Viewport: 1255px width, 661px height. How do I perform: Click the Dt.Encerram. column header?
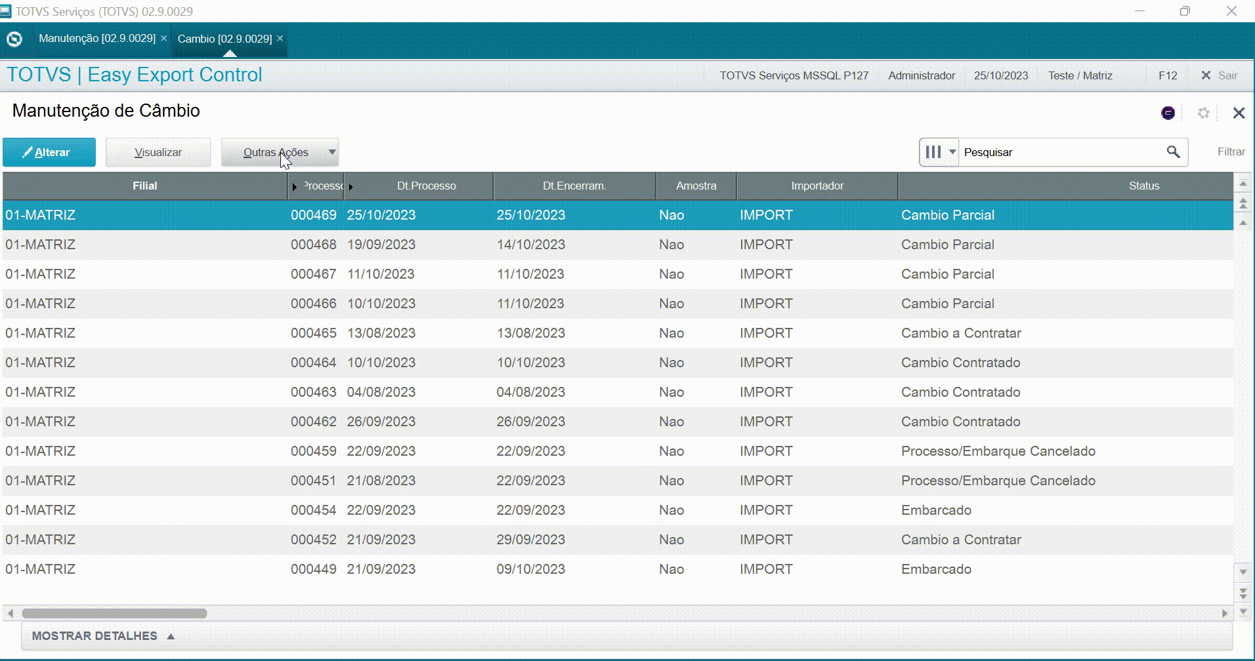(x=574, y=186)
